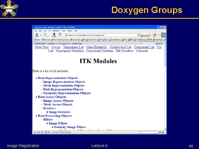This screenshot has width=199, height=149.
Task: Open the Latest Builds bookmark
Action: click(75, 40)
